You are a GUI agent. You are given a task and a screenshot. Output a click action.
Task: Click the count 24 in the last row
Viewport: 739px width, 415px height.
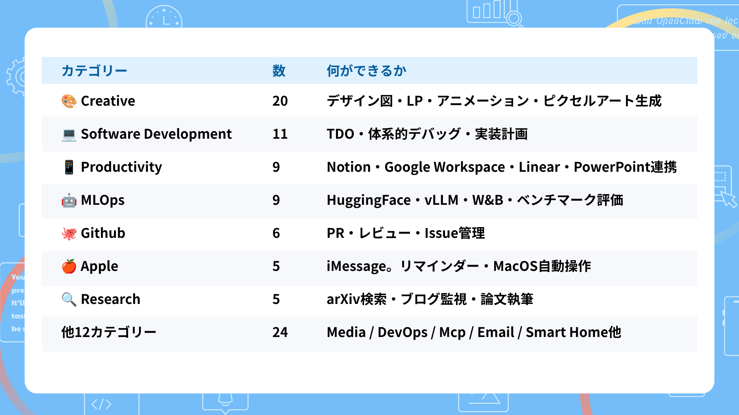point(280,332)
